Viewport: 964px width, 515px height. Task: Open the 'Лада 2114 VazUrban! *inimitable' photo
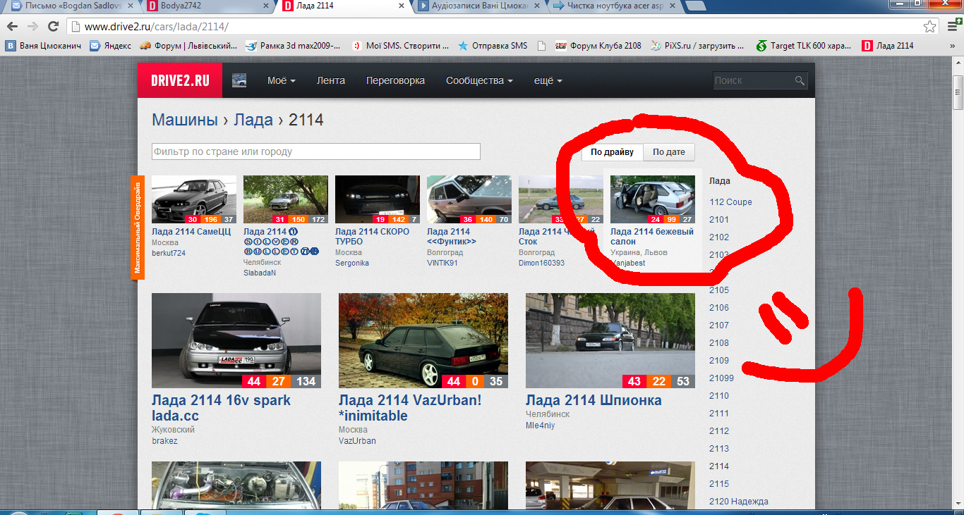pos(423,341)
